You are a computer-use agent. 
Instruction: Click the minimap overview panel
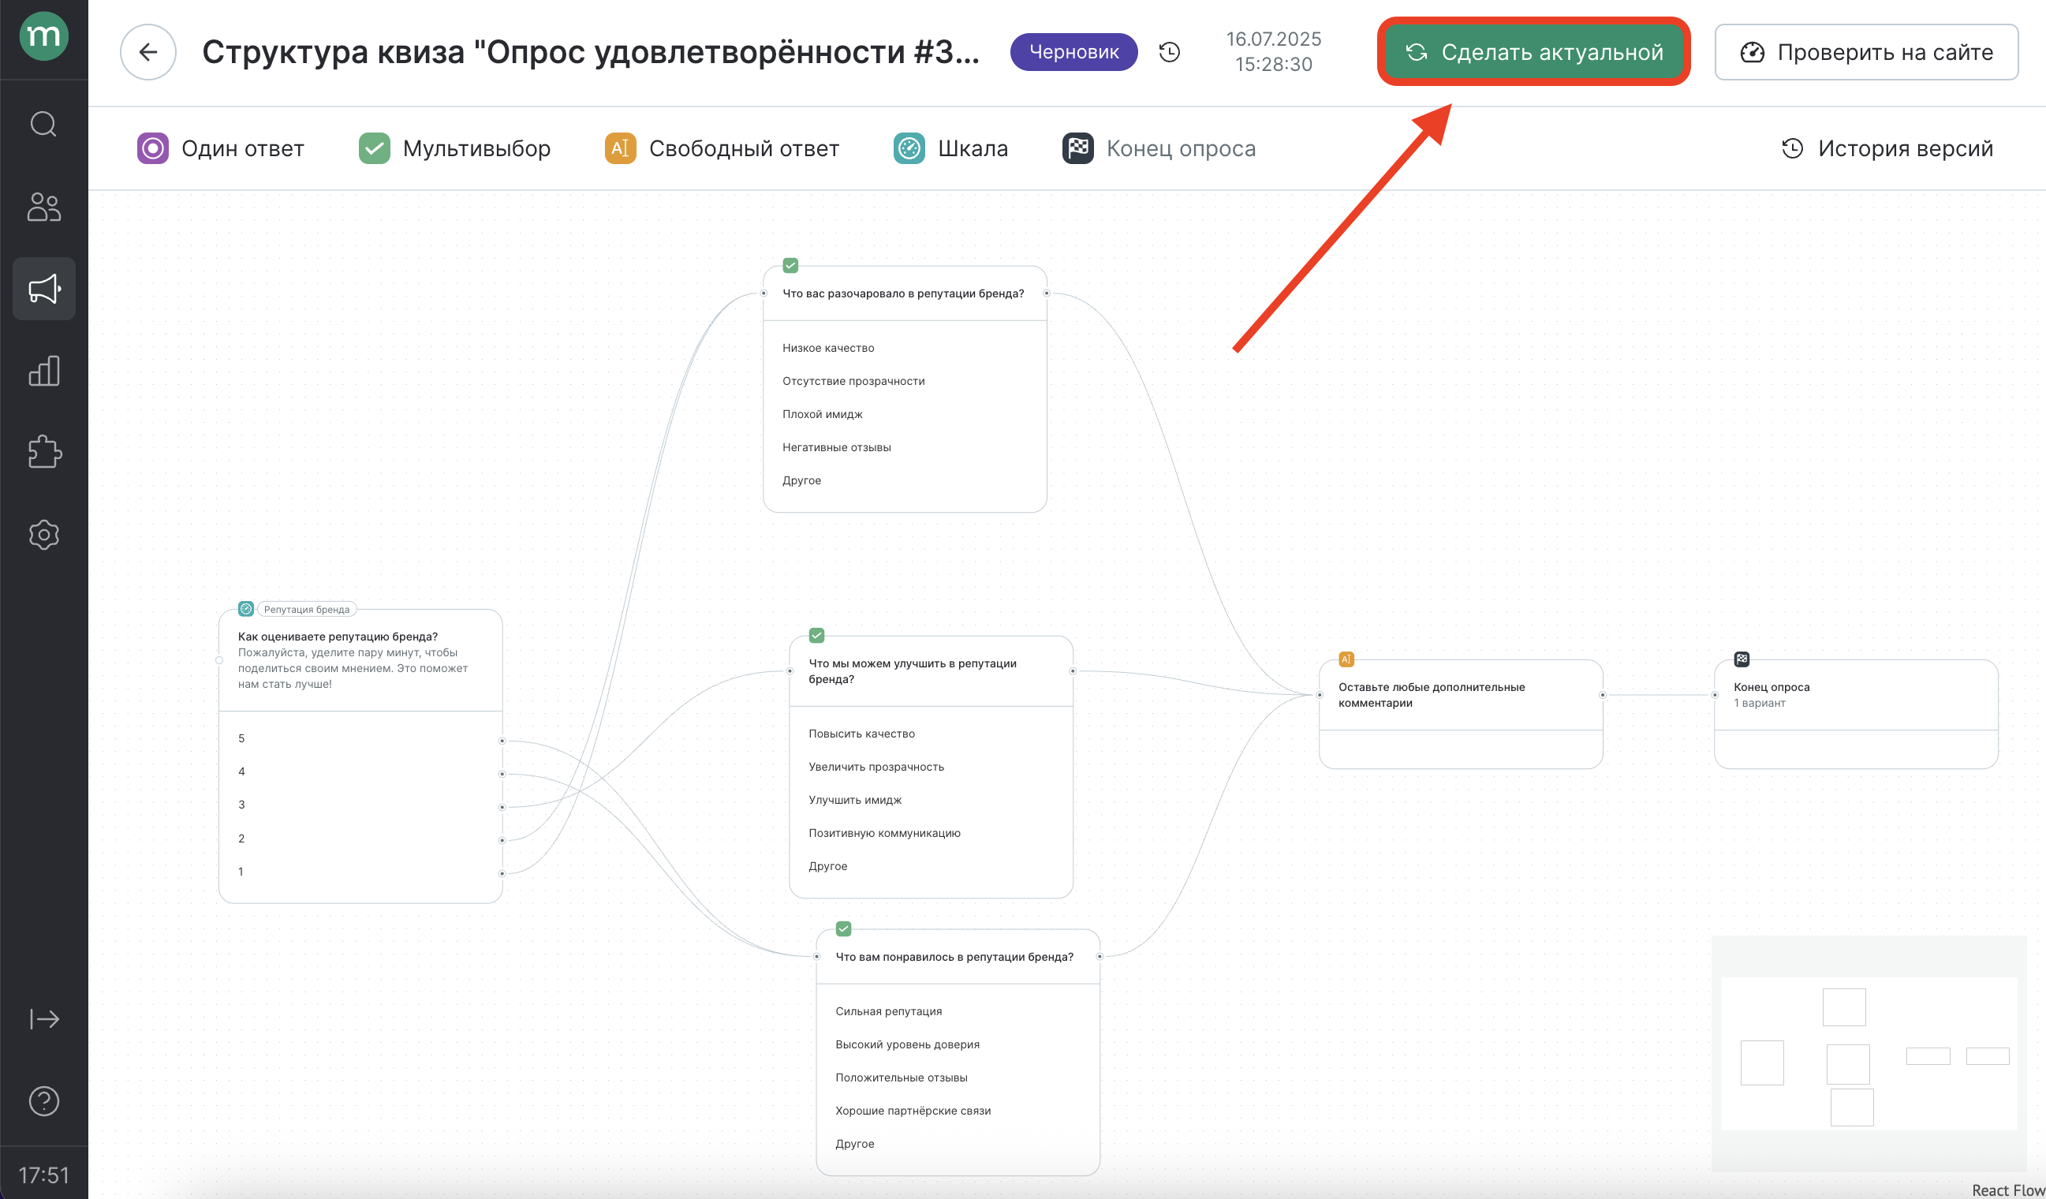tap(1869, 1053)
